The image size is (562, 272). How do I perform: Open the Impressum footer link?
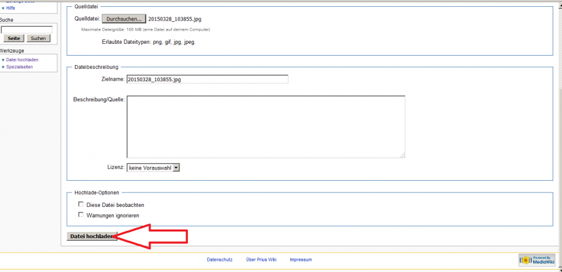(x=300, y=259)
